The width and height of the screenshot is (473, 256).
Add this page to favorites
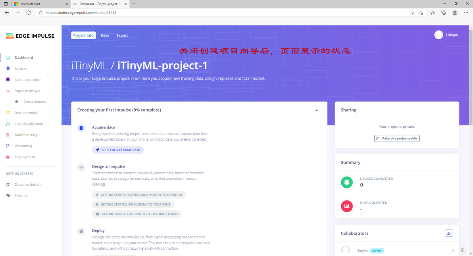[421, 13]
